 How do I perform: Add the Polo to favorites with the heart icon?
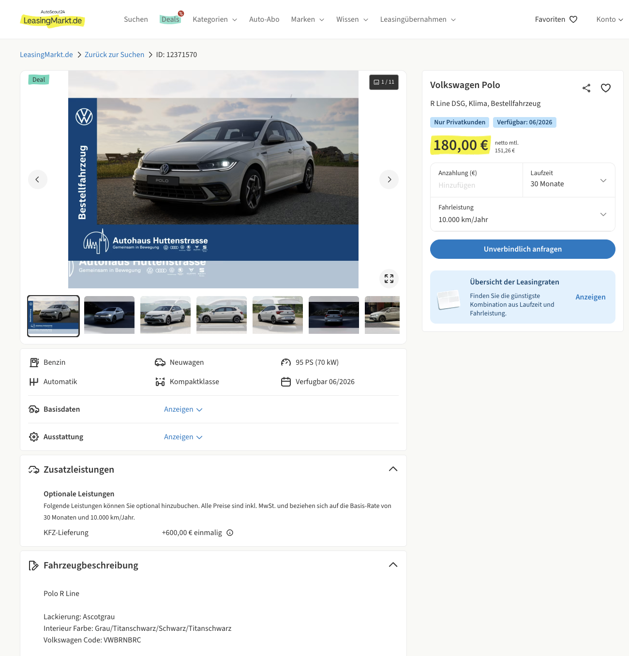(x=606, y=88)
